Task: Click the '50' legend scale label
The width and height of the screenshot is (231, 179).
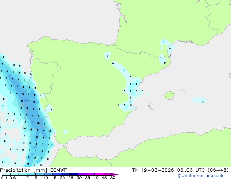Action: coord(113,178)
